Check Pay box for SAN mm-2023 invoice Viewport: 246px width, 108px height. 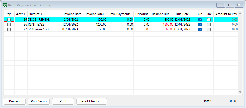pyautogui.click(x=9, y=29)
